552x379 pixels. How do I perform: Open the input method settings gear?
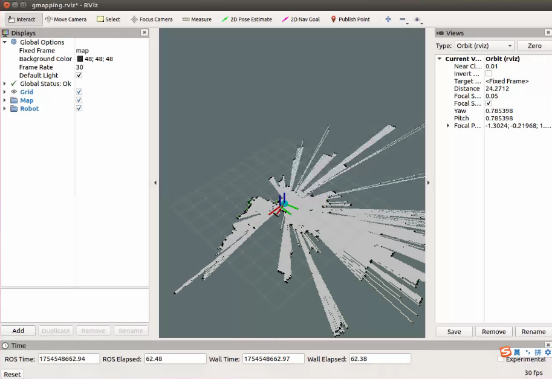tap(548, 352)
